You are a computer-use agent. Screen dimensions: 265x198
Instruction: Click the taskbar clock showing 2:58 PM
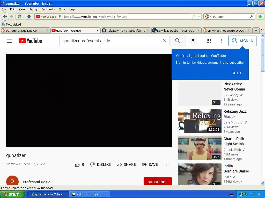click(x=255, y=194)
